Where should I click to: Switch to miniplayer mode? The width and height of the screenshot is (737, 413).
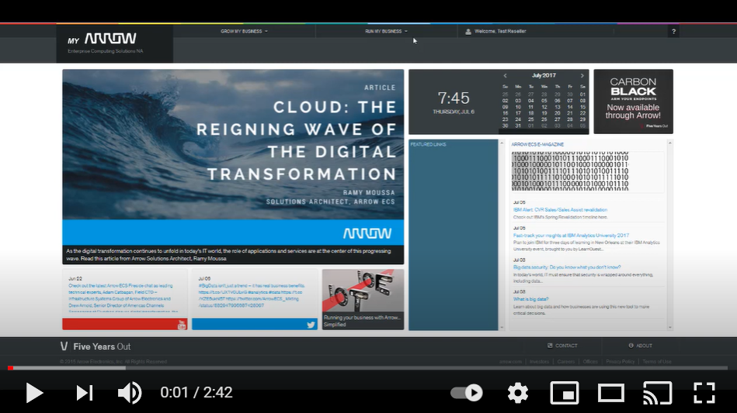click(x=565, y=393)
